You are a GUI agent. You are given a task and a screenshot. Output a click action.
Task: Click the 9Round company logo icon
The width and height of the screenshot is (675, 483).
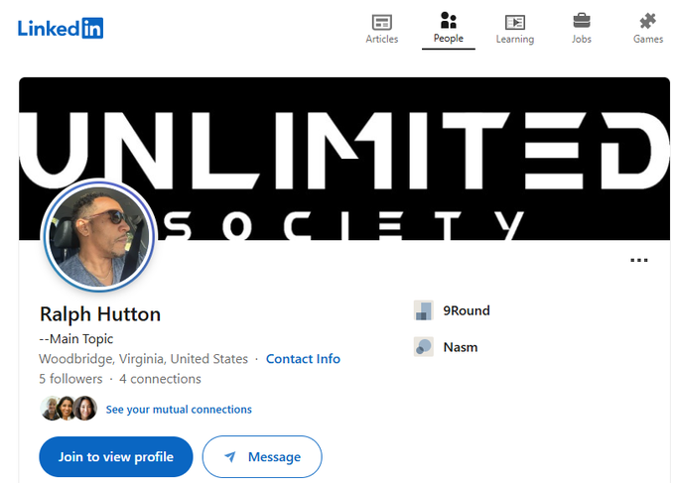424,310
